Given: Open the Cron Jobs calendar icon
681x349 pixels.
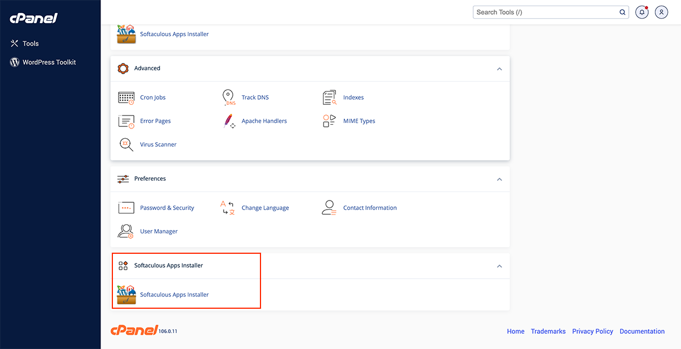Looking at the screenshot, I should click(126, 97).
